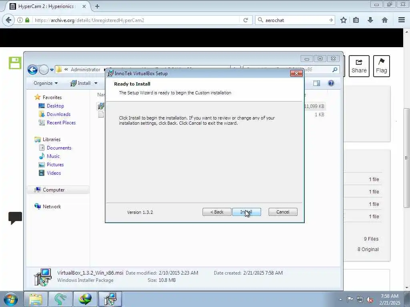Image resolution: width=410 pixels, height=307 pixels.
Task: Select the 11,099 KB file row
Action: [x=211, y=106]
